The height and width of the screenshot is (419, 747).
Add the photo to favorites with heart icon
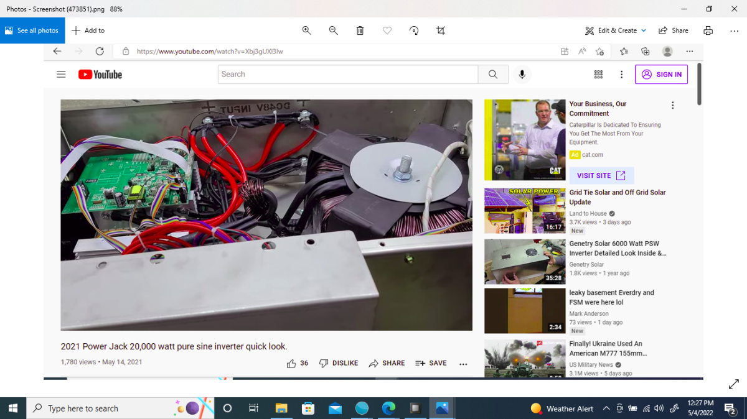tap(387, 30)
